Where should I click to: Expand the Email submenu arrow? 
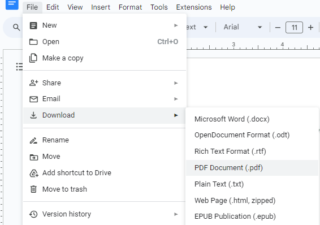point(176,99)
